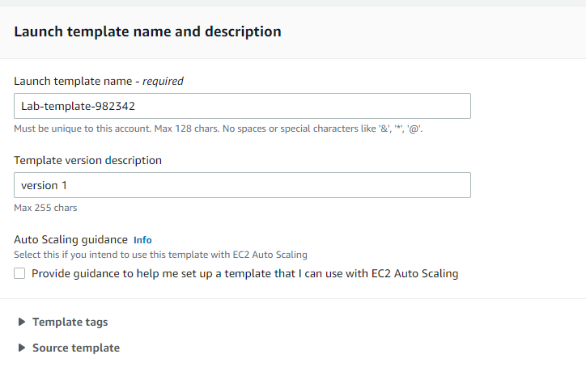
Task: Click the "Source template" section title
Action: (75, 348)
